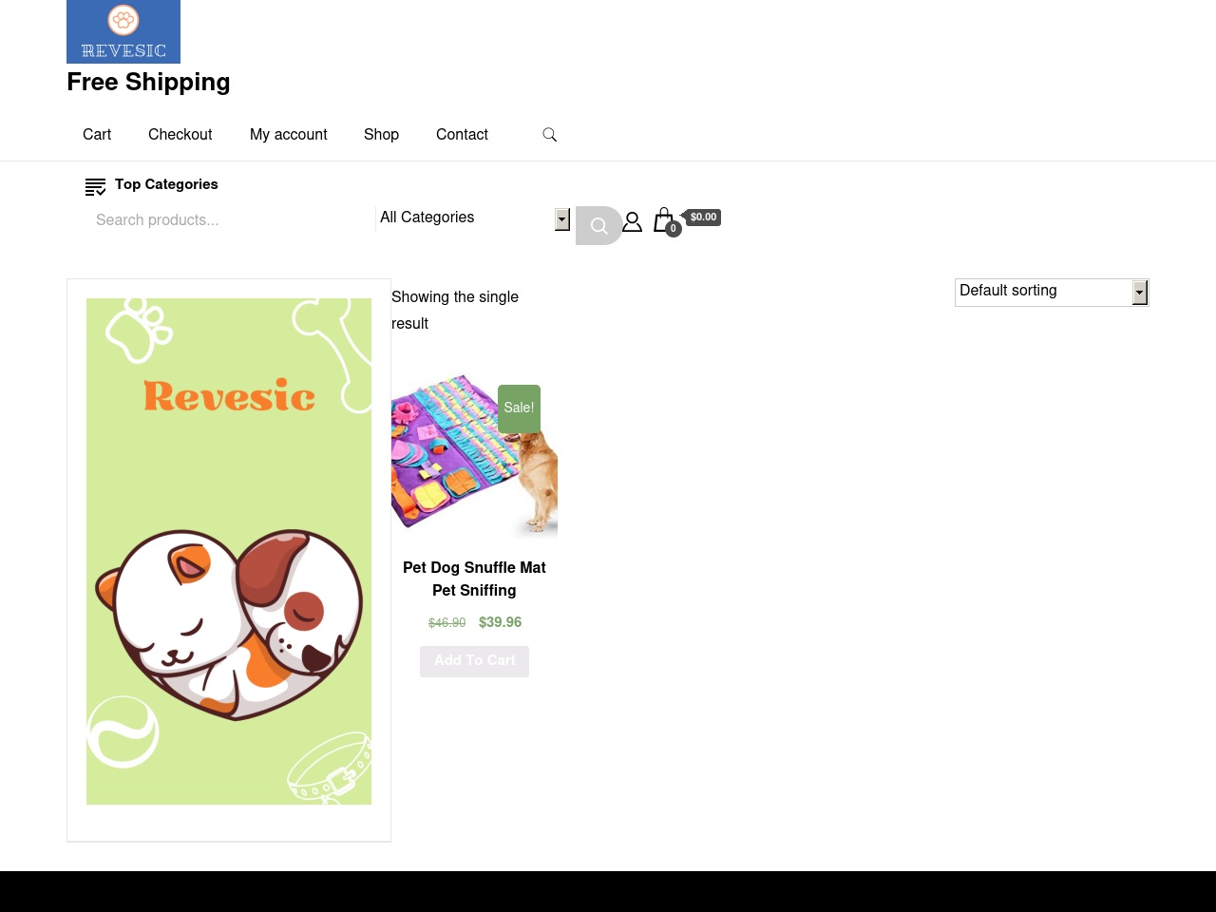Expand the Default sorting dropdown
This screenshot has width=1216, height=912.
[x=1052, y=293]
